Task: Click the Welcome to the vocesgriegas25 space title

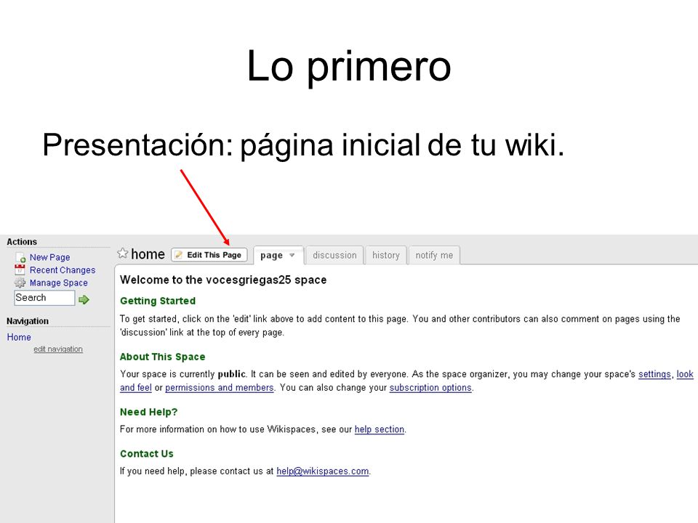Action: 223,280
